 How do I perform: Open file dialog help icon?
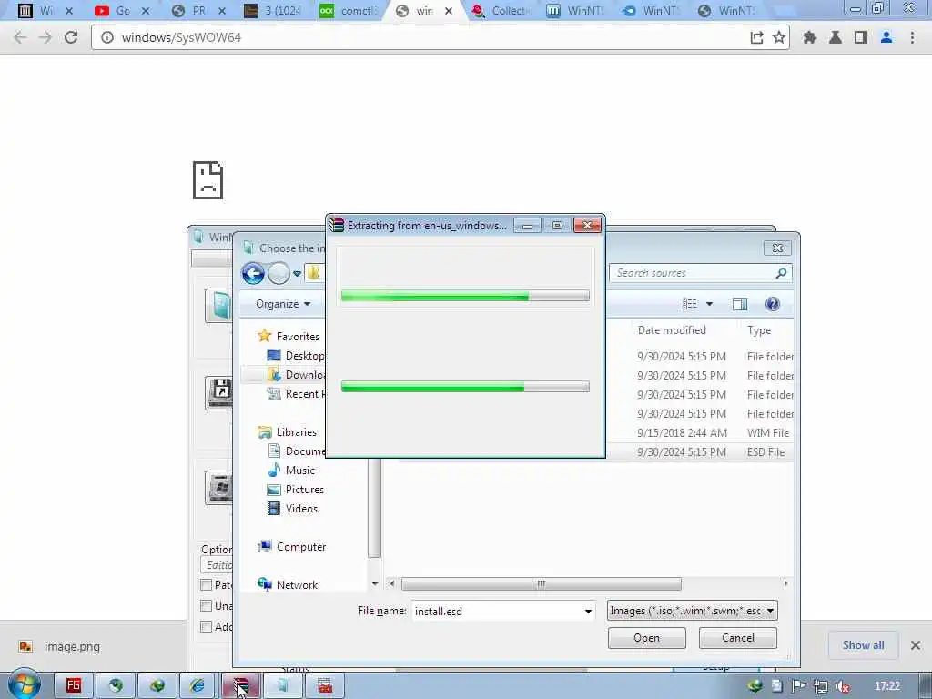(x=772, y=304)
